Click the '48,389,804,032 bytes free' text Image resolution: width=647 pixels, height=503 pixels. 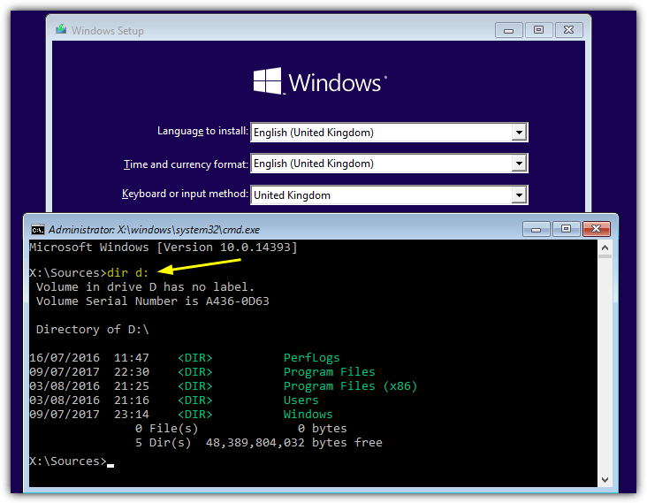[293, 442]
